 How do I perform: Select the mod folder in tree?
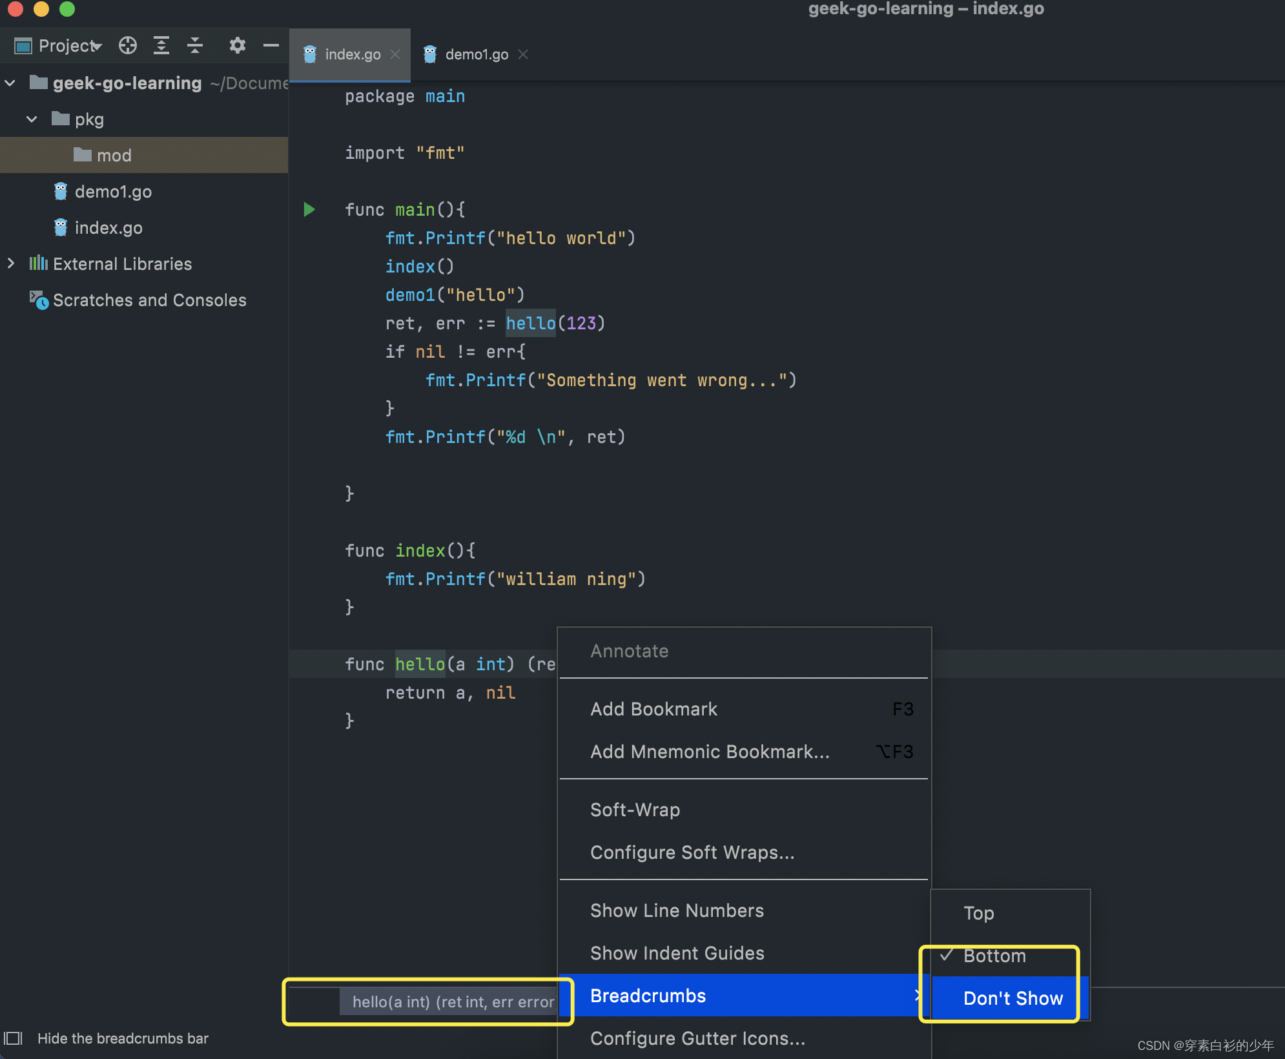[114, 156]
